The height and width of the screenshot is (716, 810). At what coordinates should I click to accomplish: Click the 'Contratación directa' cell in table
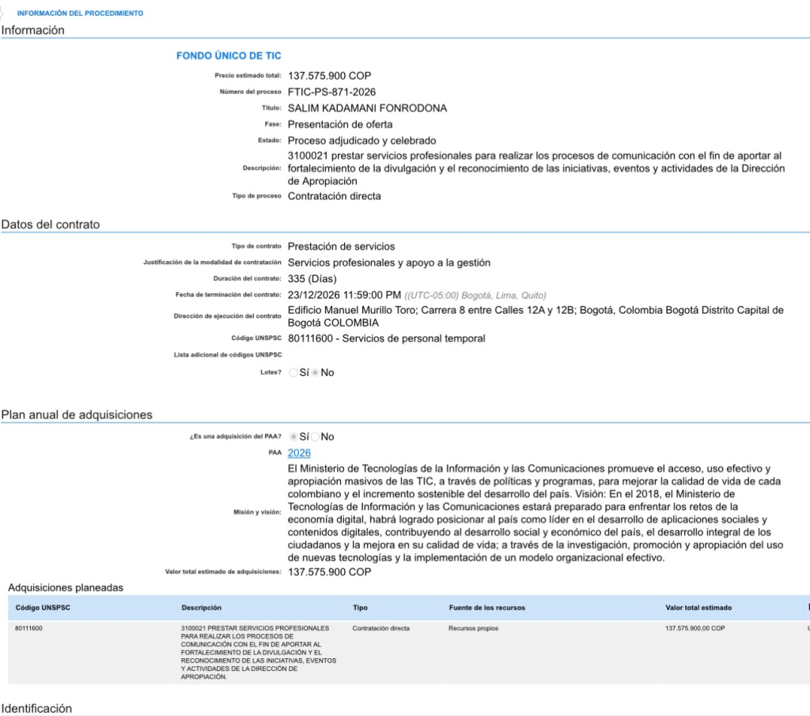(380, 629)
